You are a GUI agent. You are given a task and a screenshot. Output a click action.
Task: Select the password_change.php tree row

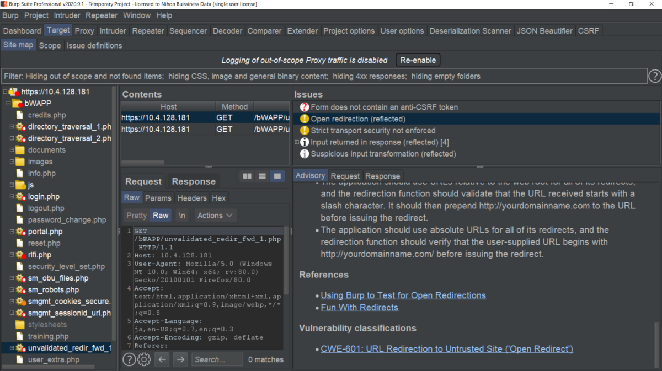(x=67, y=220)
